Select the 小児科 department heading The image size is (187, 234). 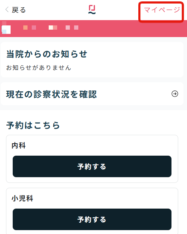click(22, 198)
